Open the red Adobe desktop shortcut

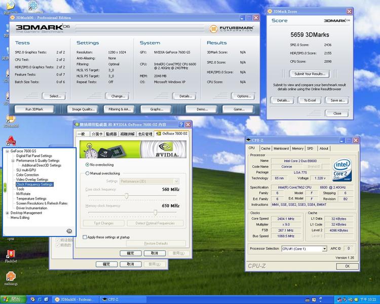click(11, 141)
